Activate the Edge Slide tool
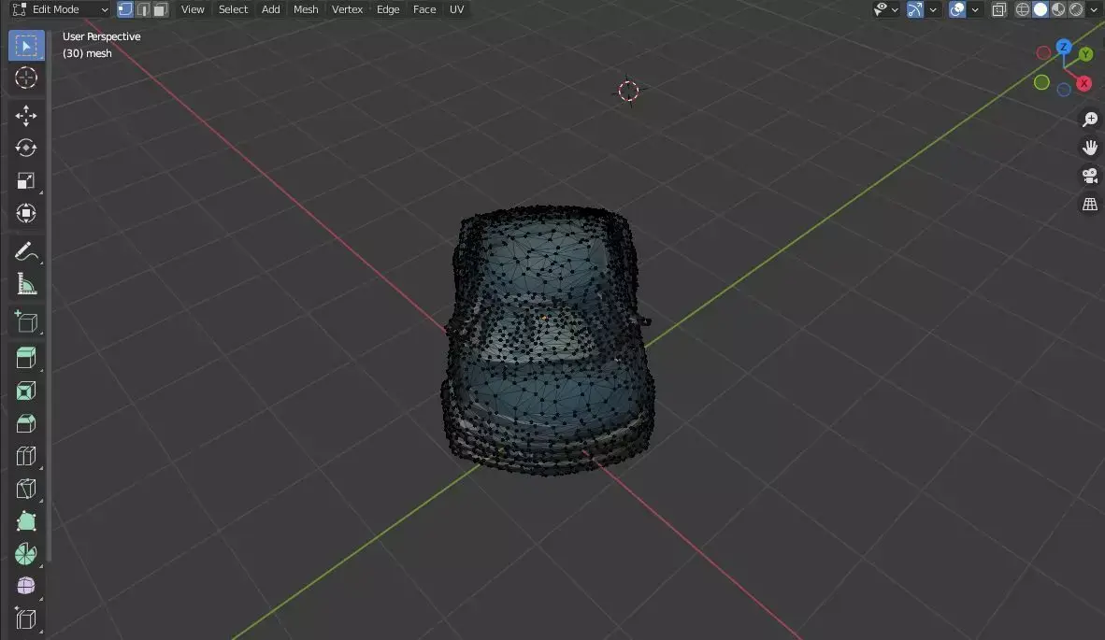The width and height of the screenshot is (1105, 640). pyautogui.click(x=26, y=619)
